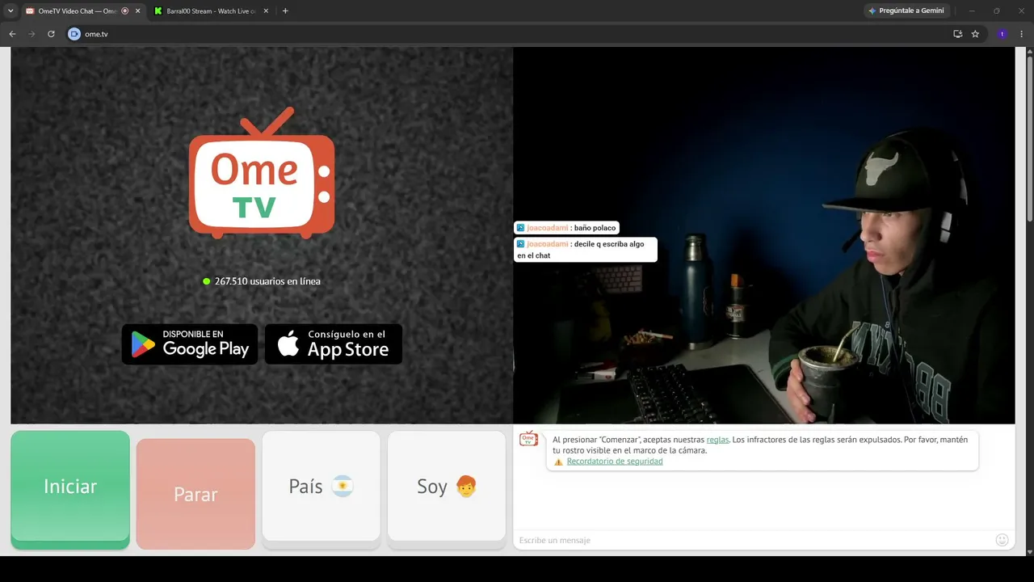Viewport: 1034px width, 582px height.
Task: Minimize the Chrome window
Action: click(972, 11)
